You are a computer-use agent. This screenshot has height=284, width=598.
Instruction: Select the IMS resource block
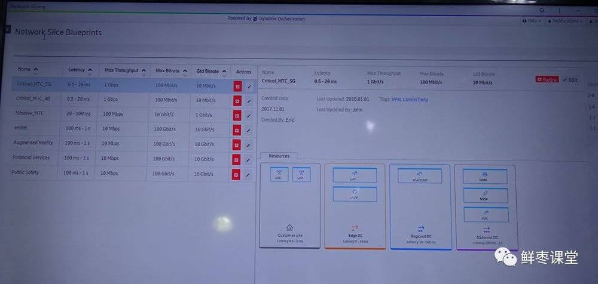486,215
